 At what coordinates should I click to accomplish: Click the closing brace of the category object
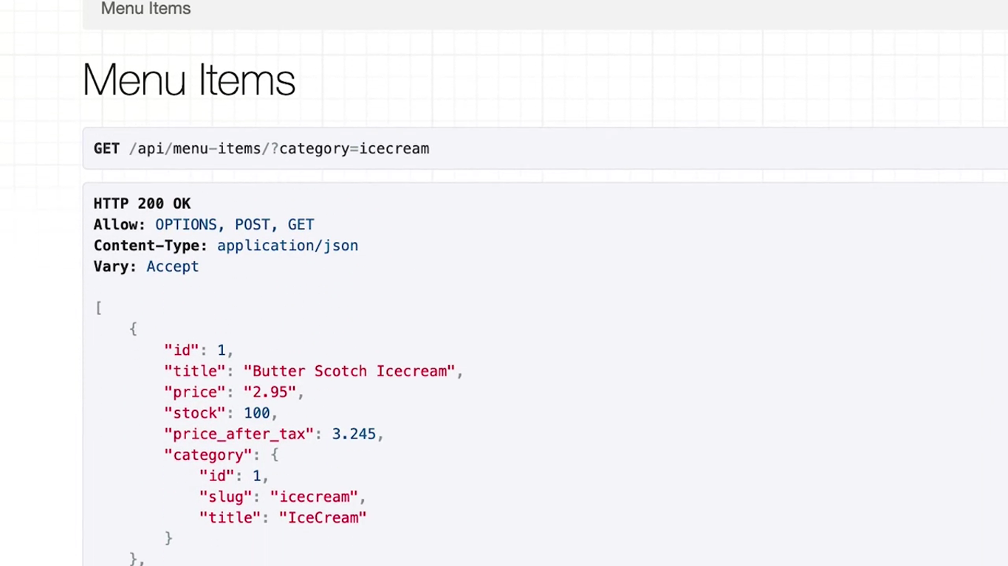[x=168, y=538]
